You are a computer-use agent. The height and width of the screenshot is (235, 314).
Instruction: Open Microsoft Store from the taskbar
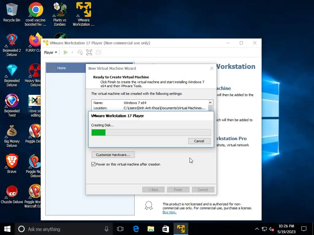pos(166,229)
